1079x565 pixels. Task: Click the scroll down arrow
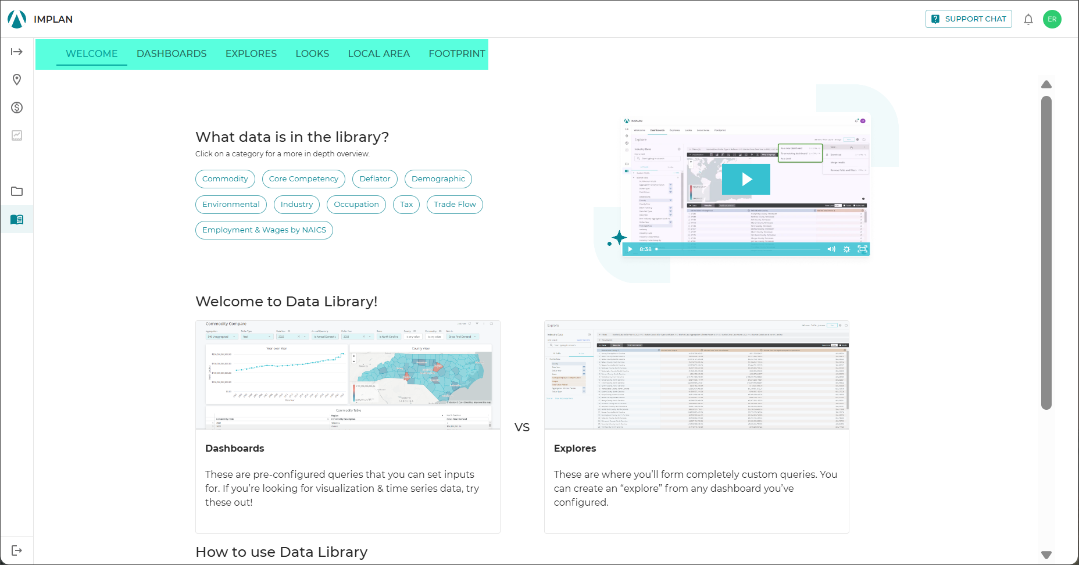click(x=1046, y=555)
